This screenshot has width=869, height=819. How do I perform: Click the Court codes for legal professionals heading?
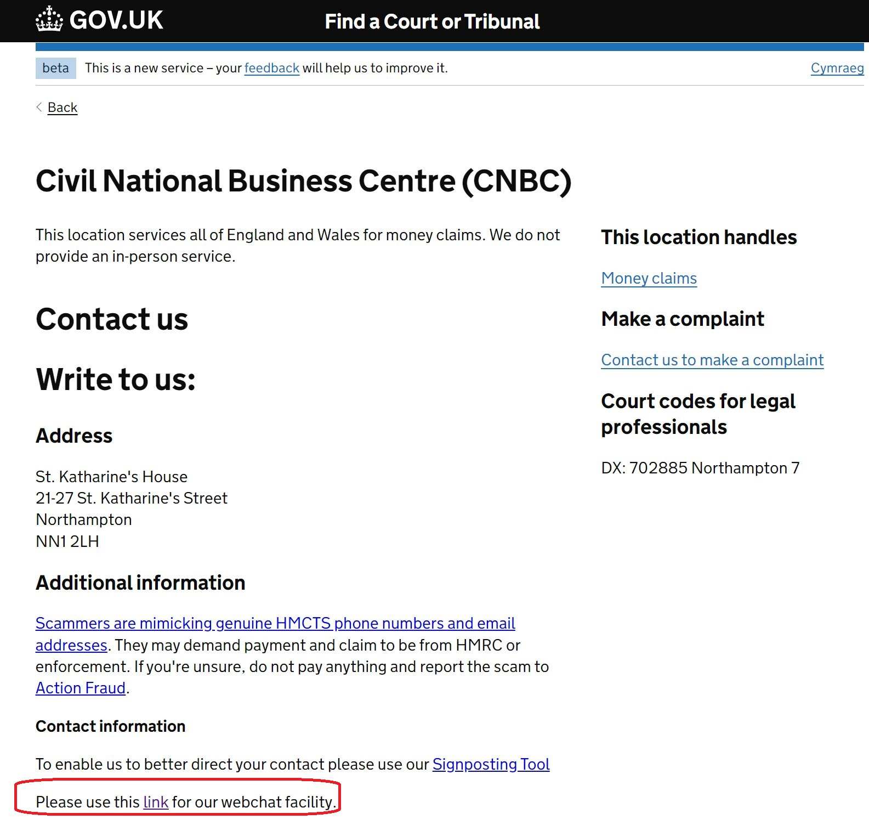click(698, 414)
